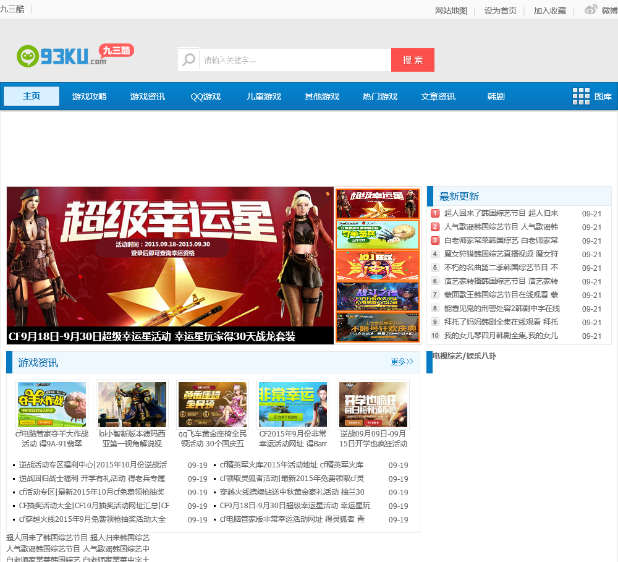618x562 pixels.
Task: Click the magnifier icon in search box
Action: [x=188, y=60]
